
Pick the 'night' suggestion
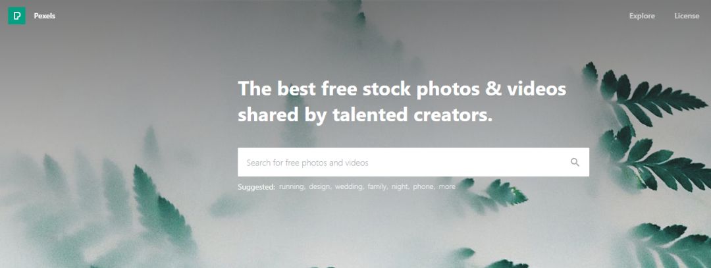400,186
